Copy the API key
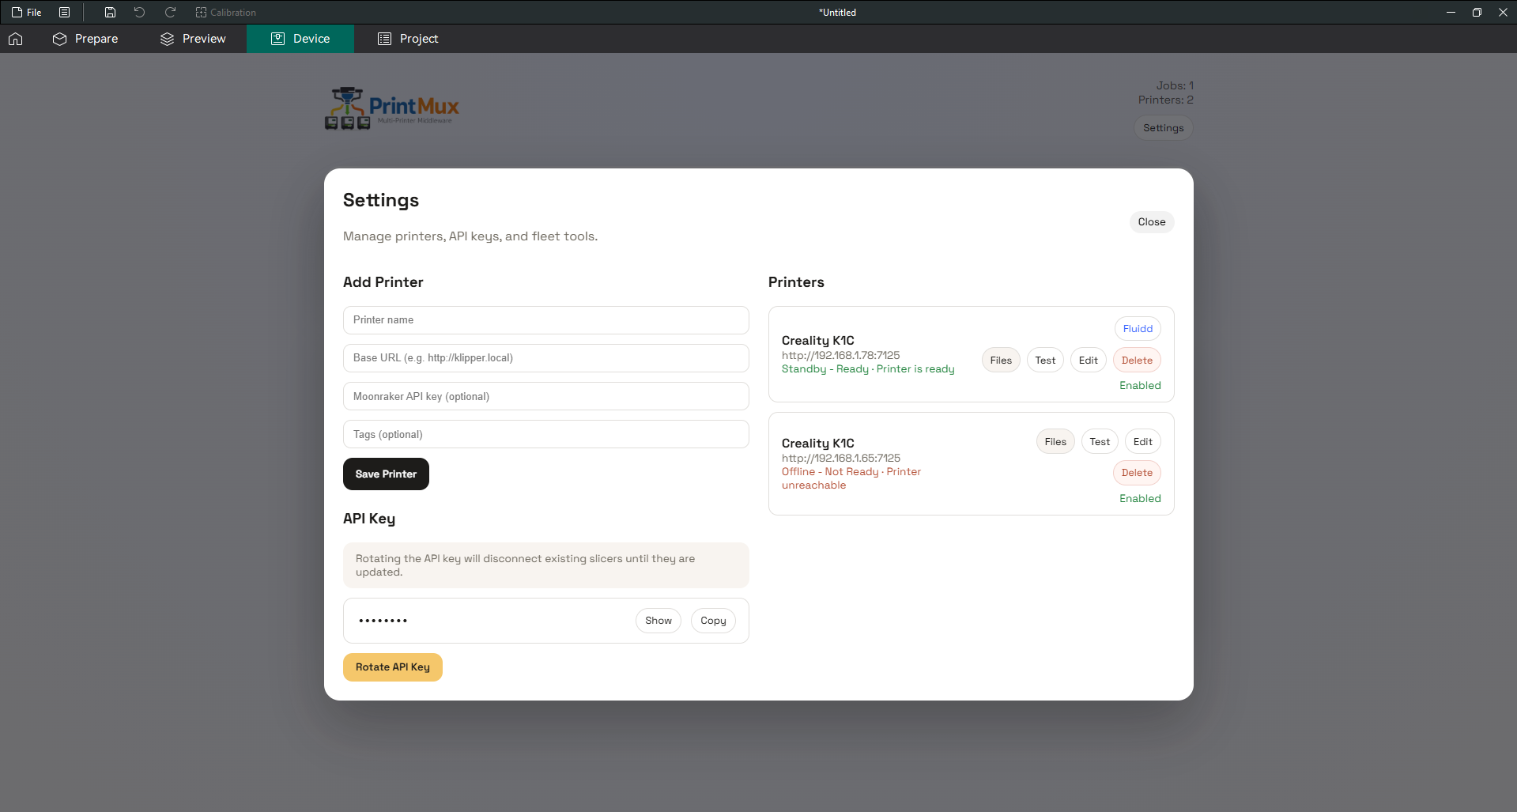Screen dimensions: 1517x812 (x=713, y=620)
